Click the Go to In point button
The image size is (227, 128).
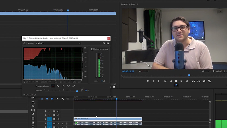pyautogui.click(x=165, y=81)
